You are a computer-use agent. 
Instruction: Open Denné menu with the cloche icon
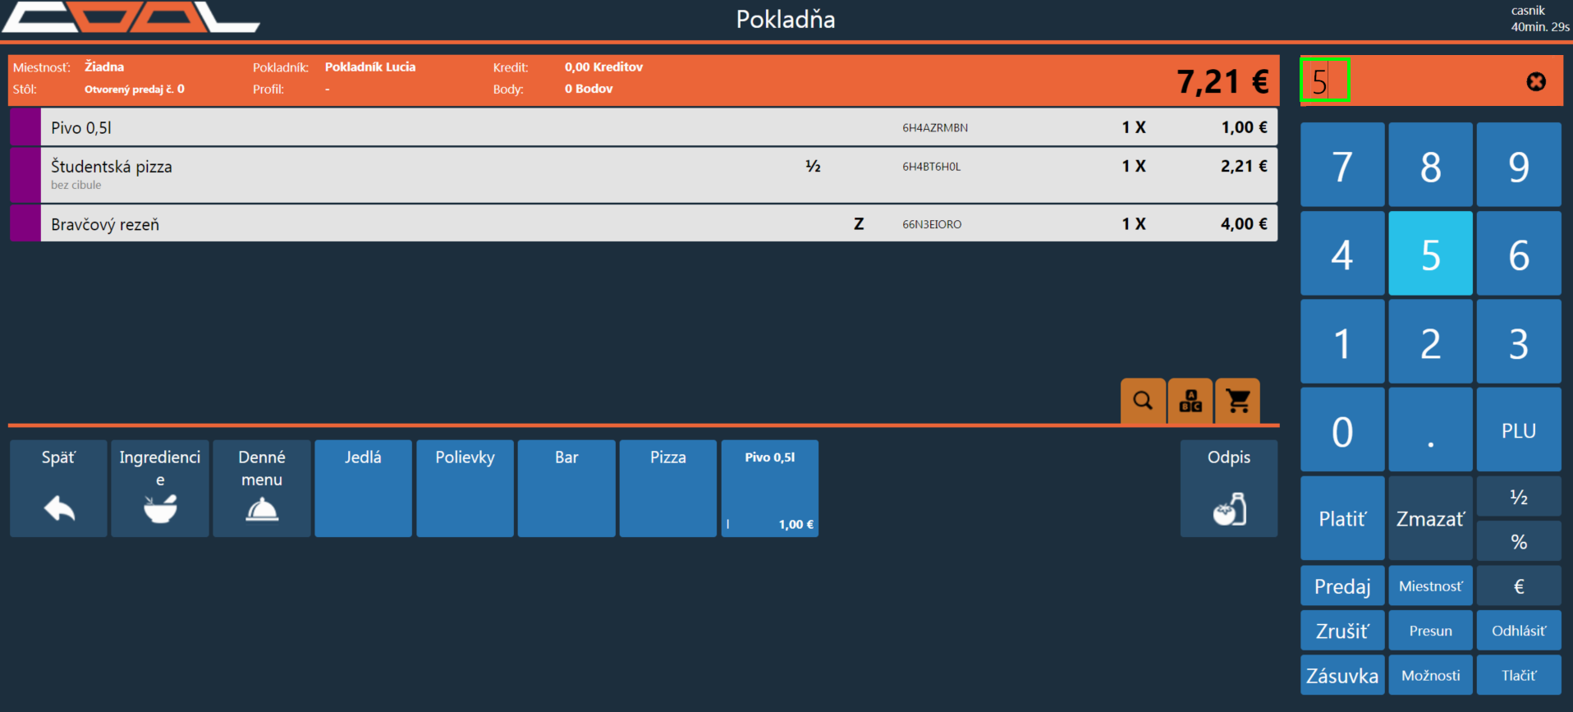pos(262,489)
